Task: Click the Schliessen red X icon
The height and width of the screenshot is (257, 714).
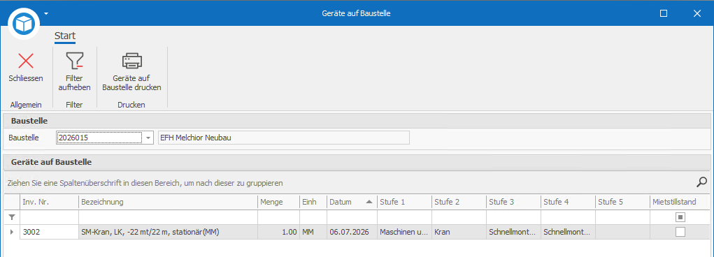Action: (x=25, y=61)
